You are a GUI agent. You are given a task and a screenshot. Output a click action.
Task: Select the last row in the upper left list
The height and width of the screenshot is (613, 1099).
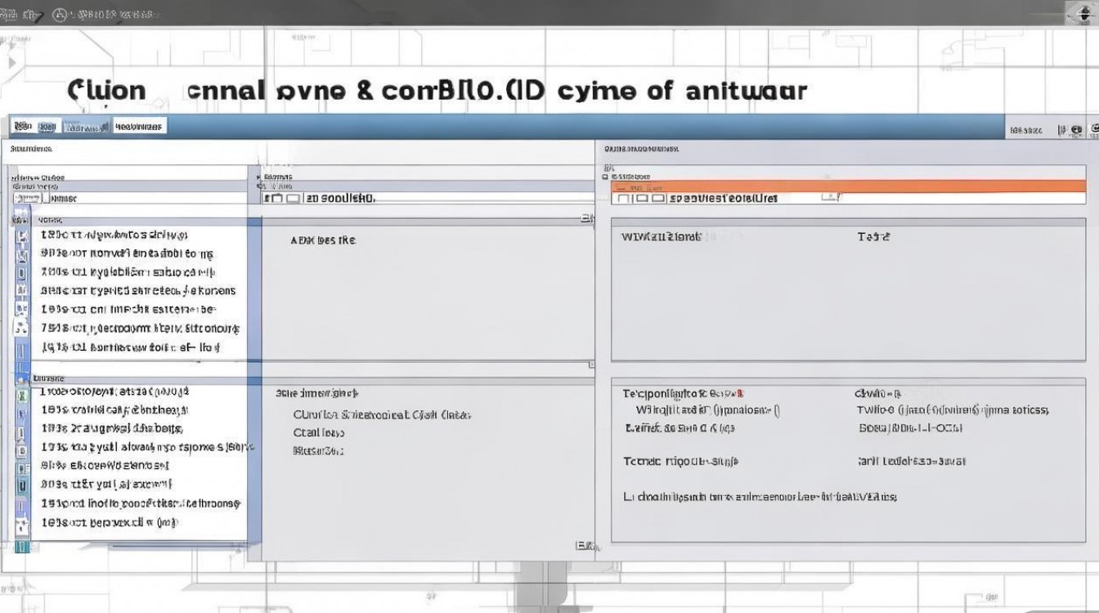pyautogui.click(x=131, y=347)
